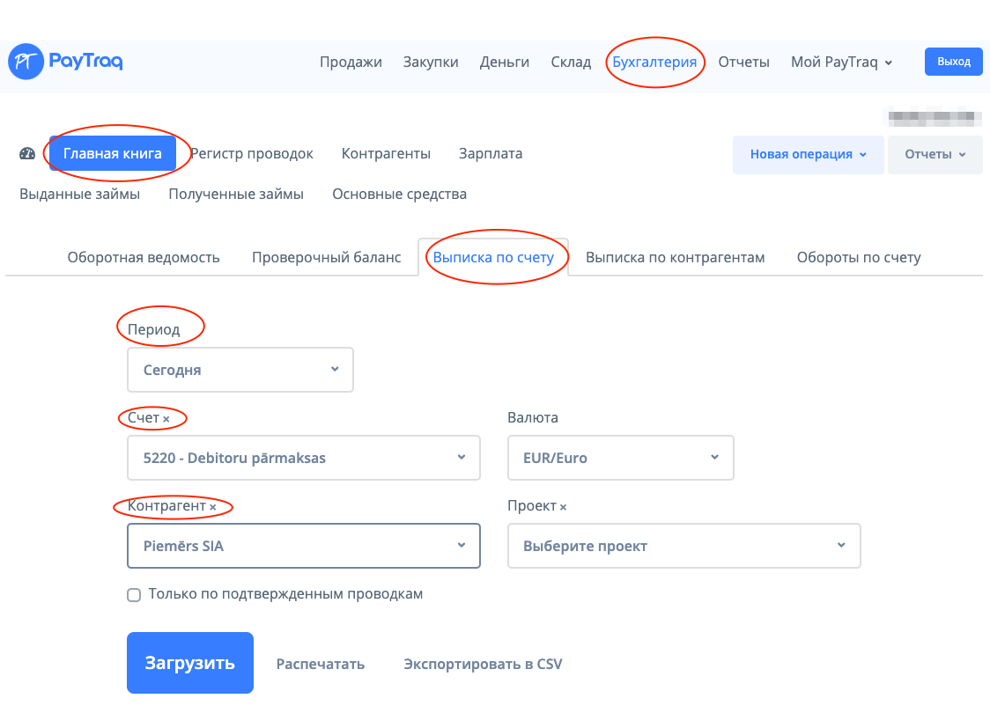Clear the Проект field with the x icon
Screen dimensions: 990x706
click(563, 508)
